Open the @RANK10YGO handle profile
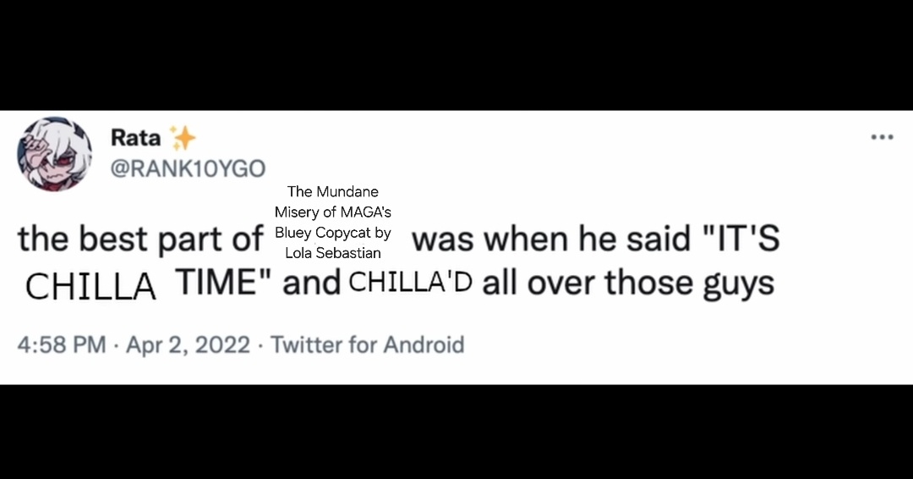Viewport: 913px width, 479px height. pyautogui.click(x=188, y=168)
